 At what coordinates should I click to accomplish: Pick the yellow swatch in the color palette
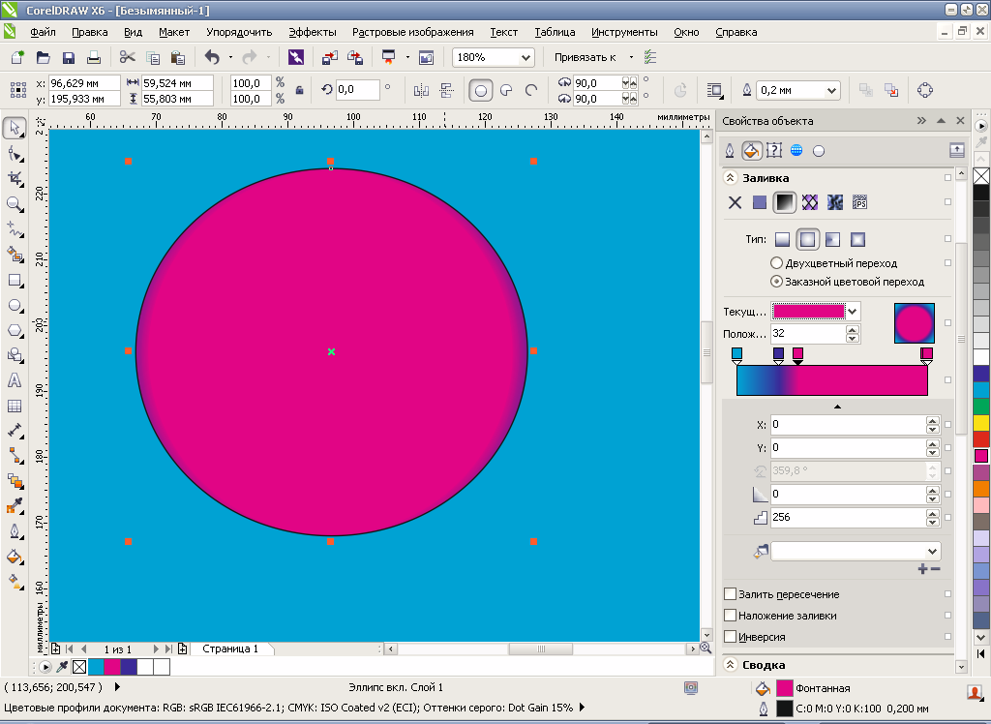(x=981, y=422)
